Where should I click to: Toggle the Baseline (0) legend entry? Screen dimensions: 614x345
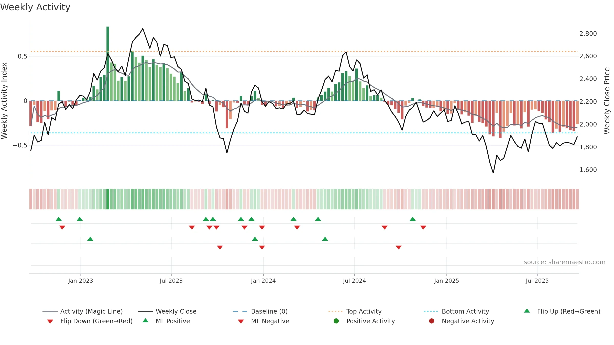260,311
